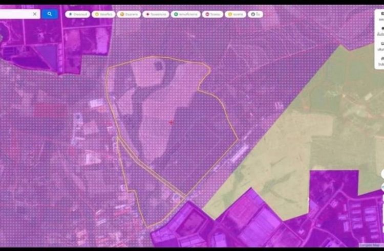The height and width of the screenshot is (251, 384).
Task: Click the sixth chip with the red circle icon
Action: pos(214,14)
